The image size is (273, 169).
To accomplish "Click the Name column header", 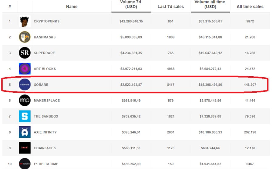I will [x=72, y=7].
